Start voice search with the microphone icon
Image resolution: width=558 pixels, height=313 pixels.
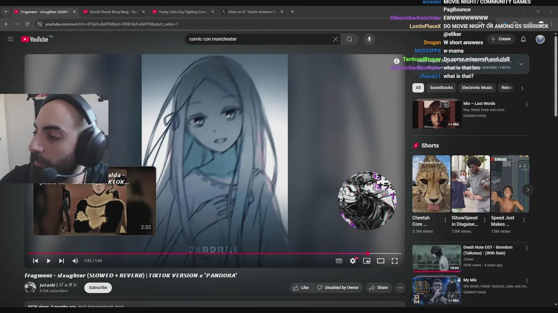click(369, 39)
